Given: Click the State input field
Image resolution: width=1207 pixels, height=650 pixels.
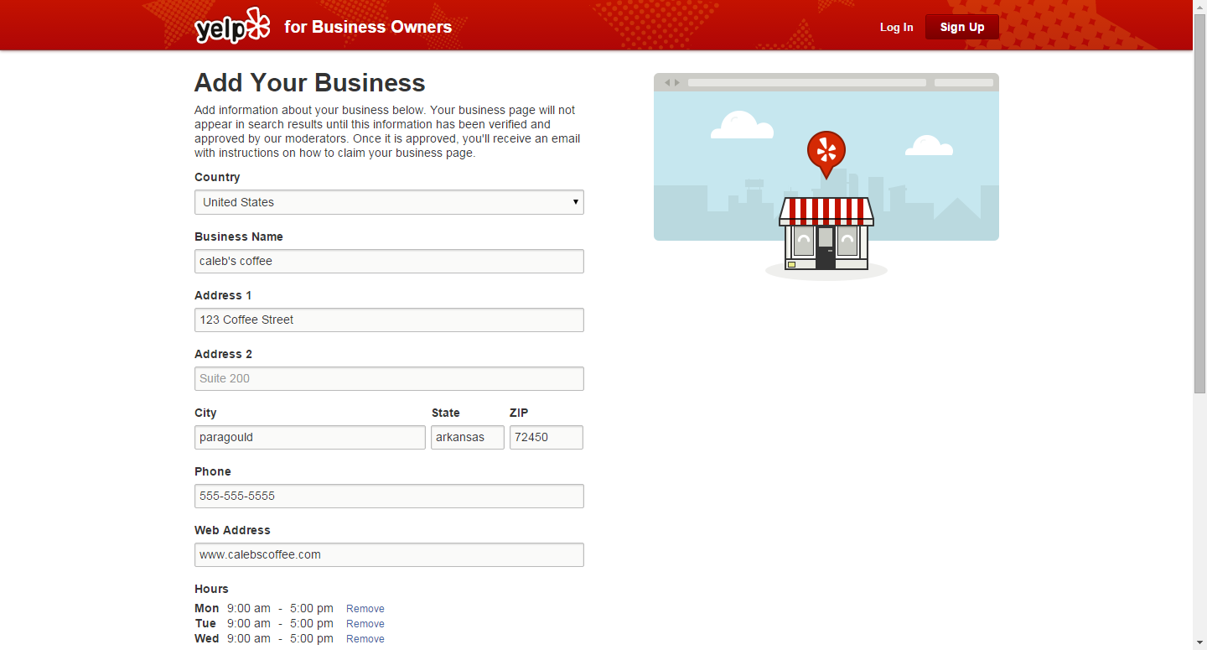Looking at the screenshot, I should (467, 437).
